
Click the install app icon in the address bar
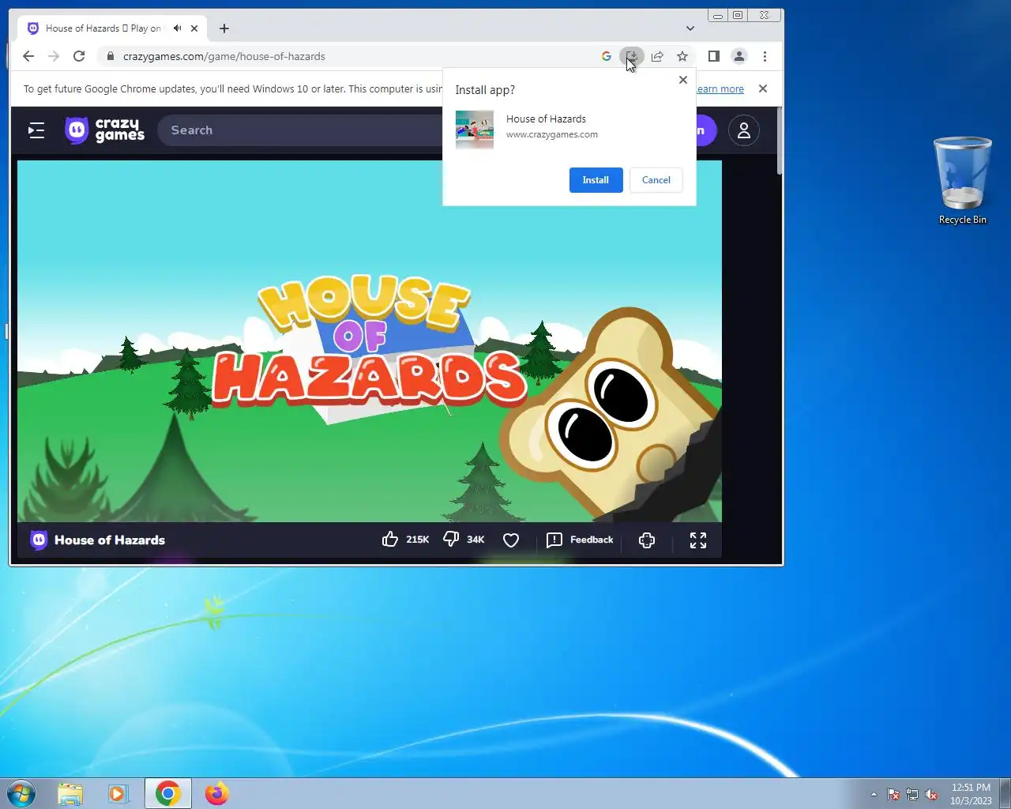631,56
